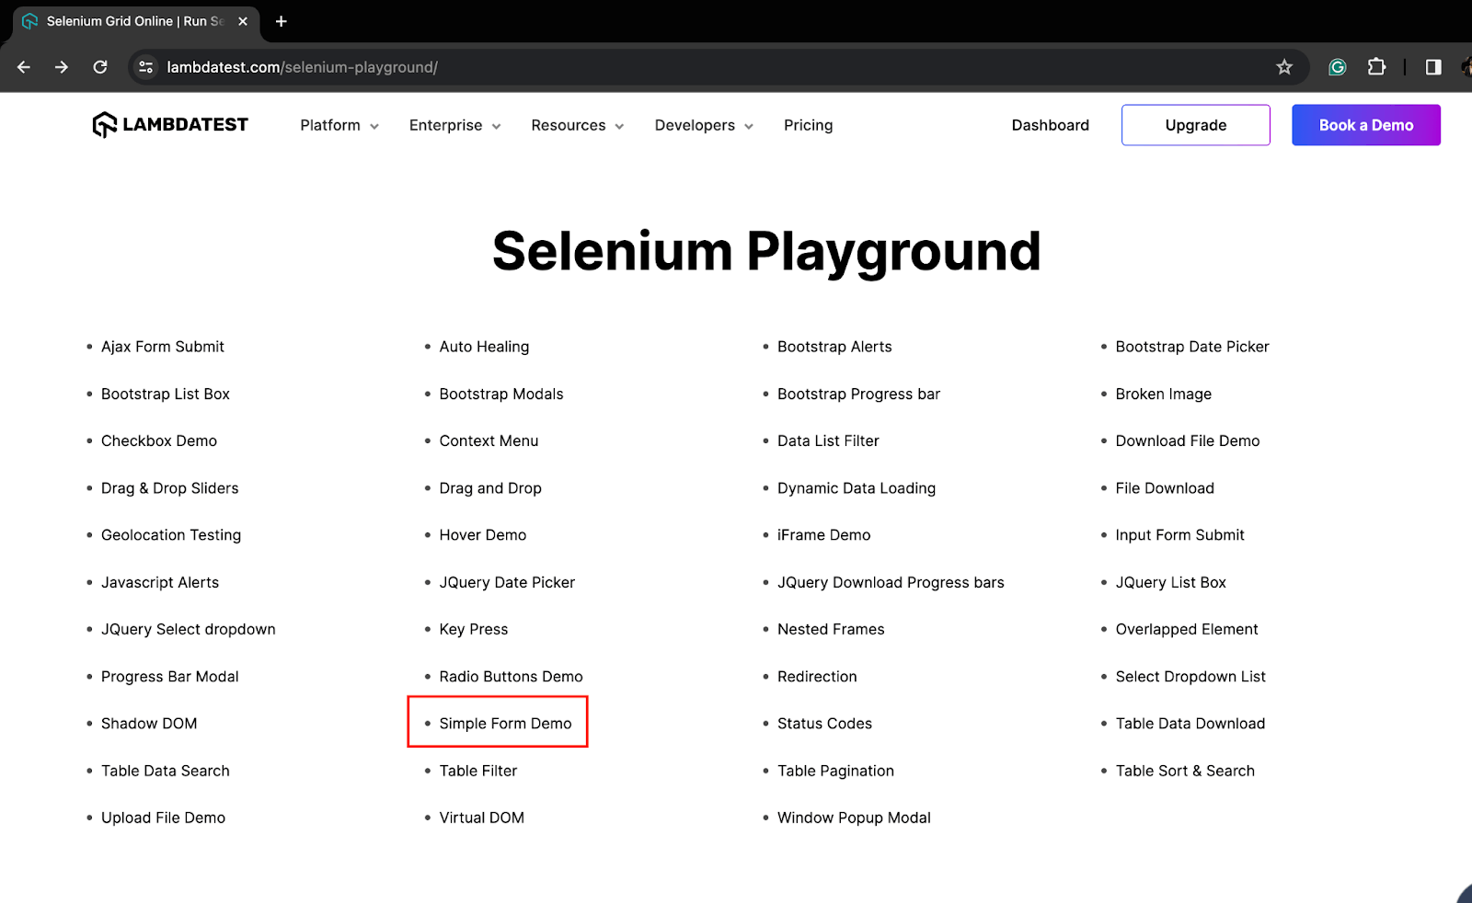Open Checkbox Demo link
1472x903 pixels.
coord(159,440)
